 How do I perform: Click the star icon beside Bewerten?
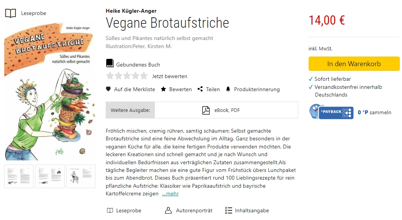coord(163,89)
